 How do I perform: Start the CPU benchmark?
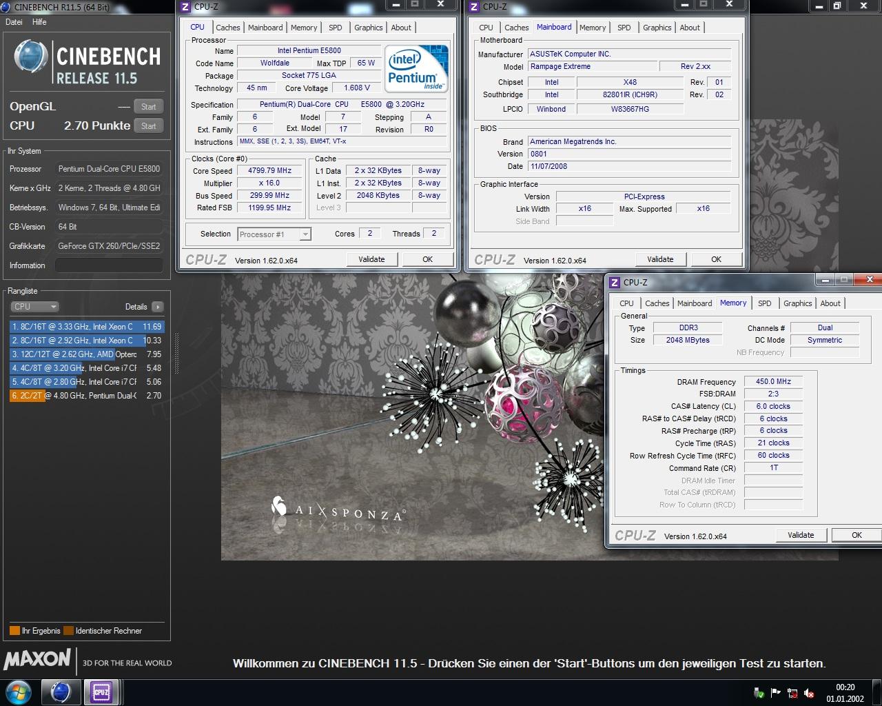[x=149, y=126]
